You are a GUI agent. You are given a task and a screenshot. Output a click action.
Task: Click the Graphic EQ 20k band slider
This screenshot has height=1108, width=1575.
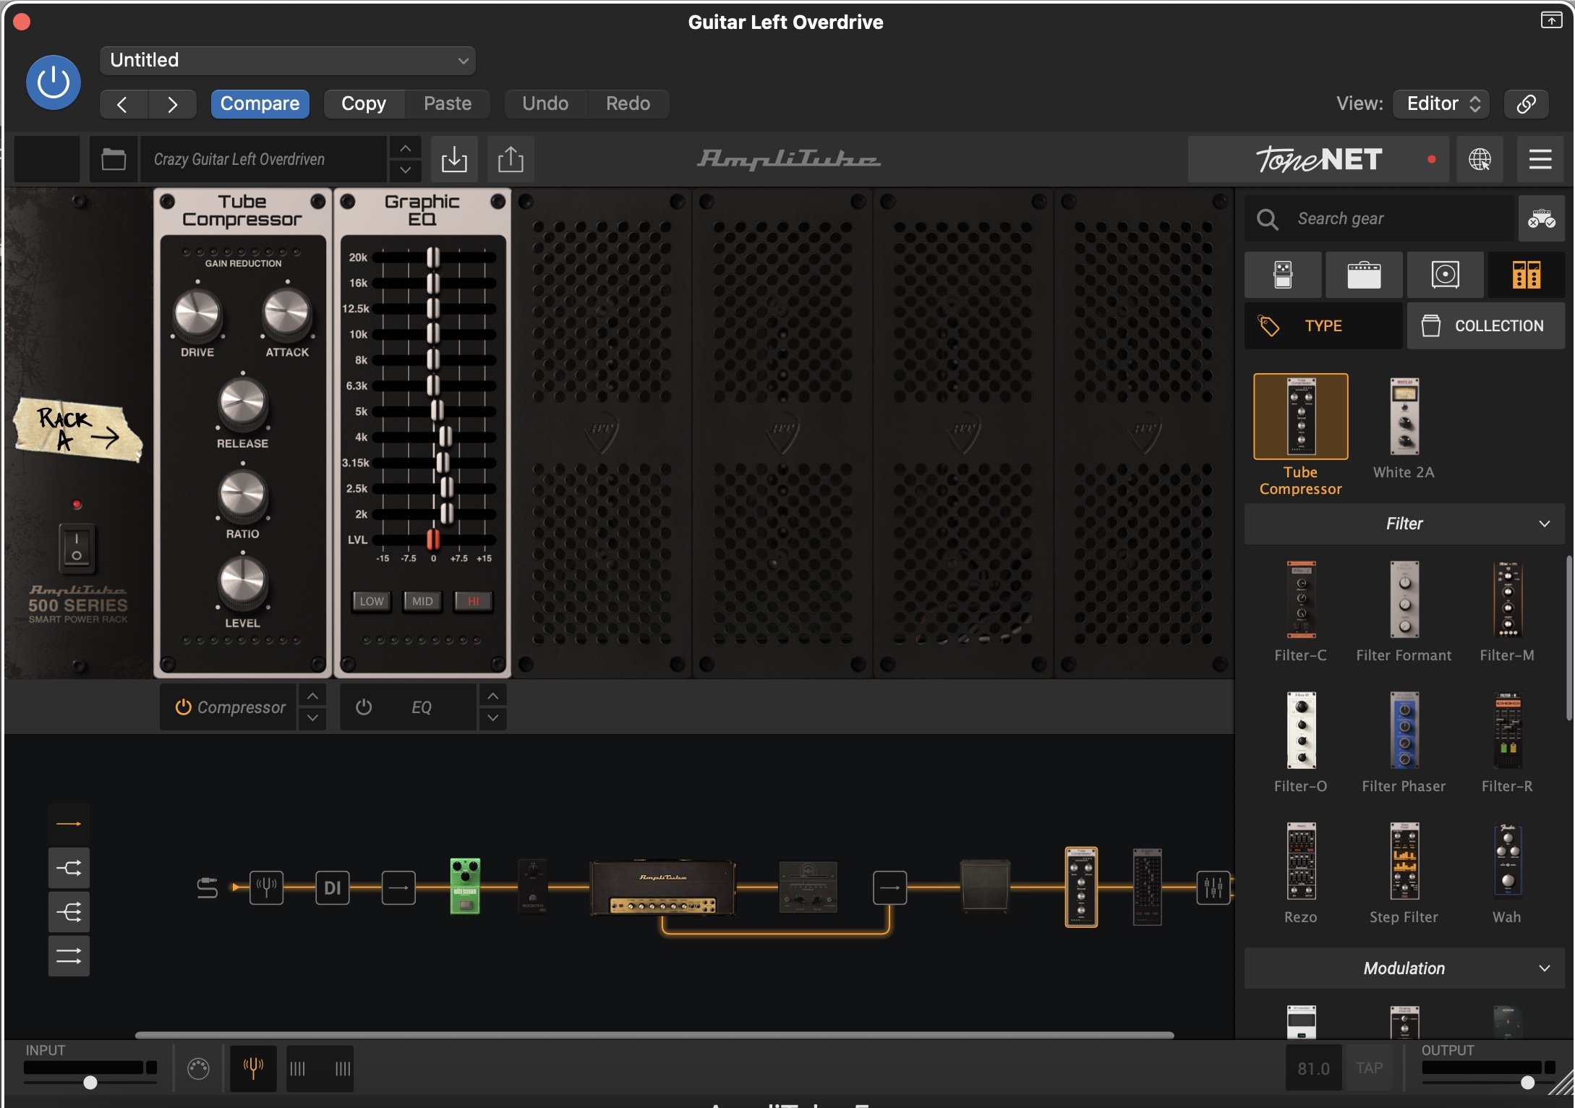coord(432,257)
